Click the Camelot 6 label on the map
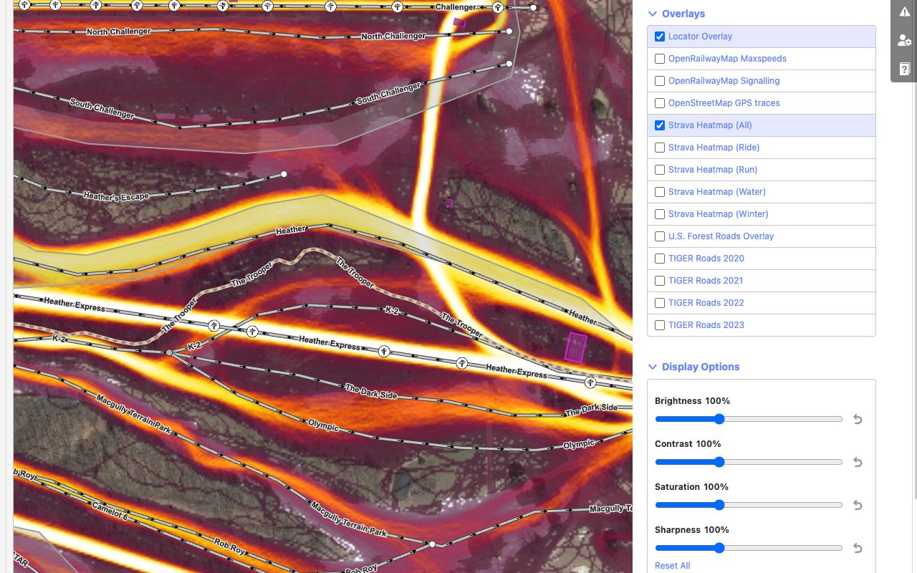Viewport: 917px width, 573px height. pos(110,510)
